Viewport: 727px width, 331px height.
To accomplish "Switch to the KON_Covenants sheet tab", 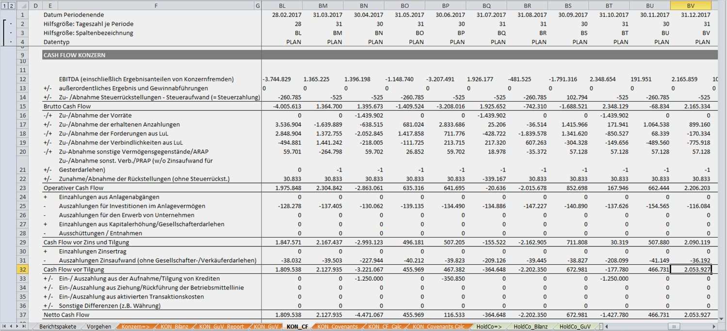I will click(x=337, y=327).
